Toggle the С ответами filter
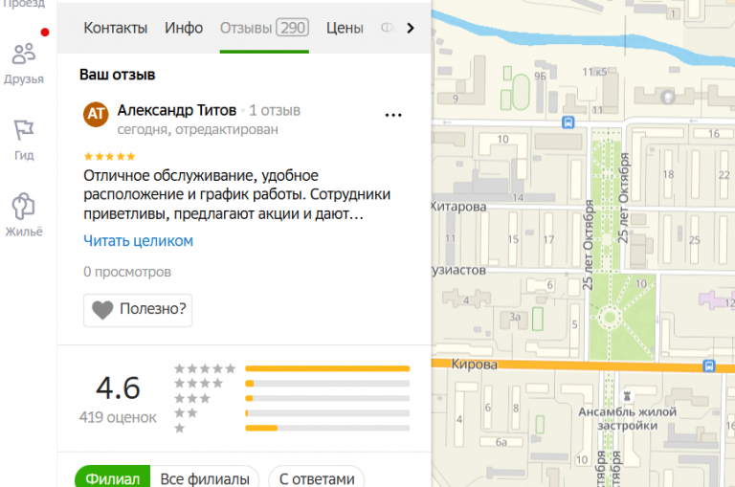 click(317, 477)
